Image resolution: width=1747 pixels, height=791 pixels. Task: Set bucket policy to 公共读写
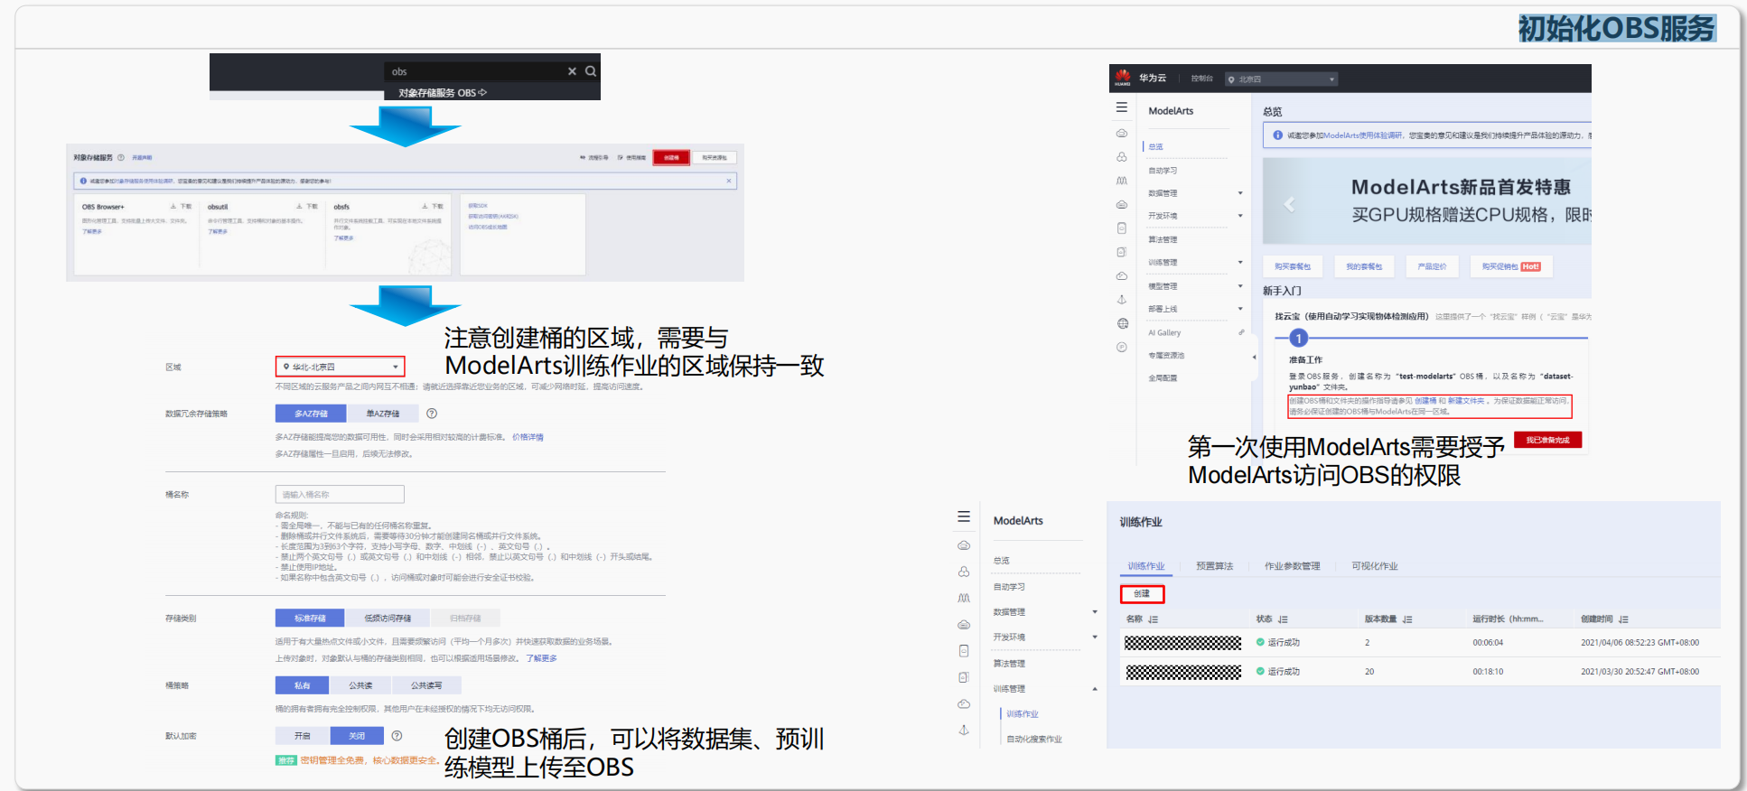tap(426, 685)
